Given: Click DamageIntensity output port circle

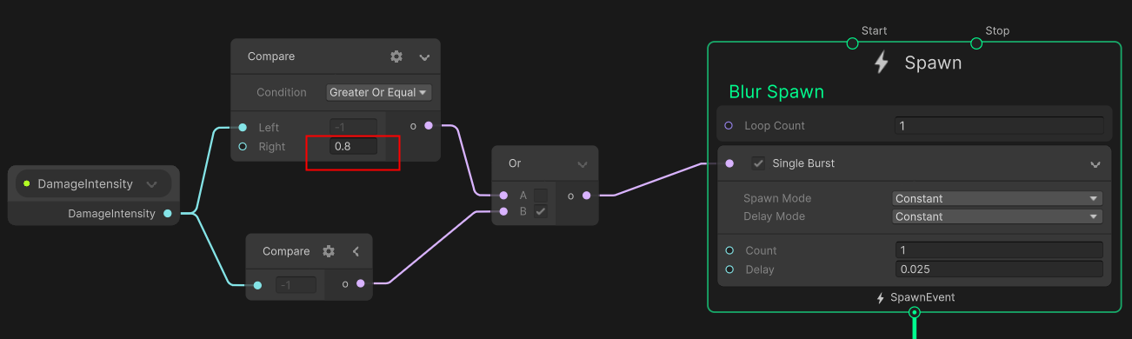Looking at the screenshot, I should pyautogui.click(x=167, y=213).
